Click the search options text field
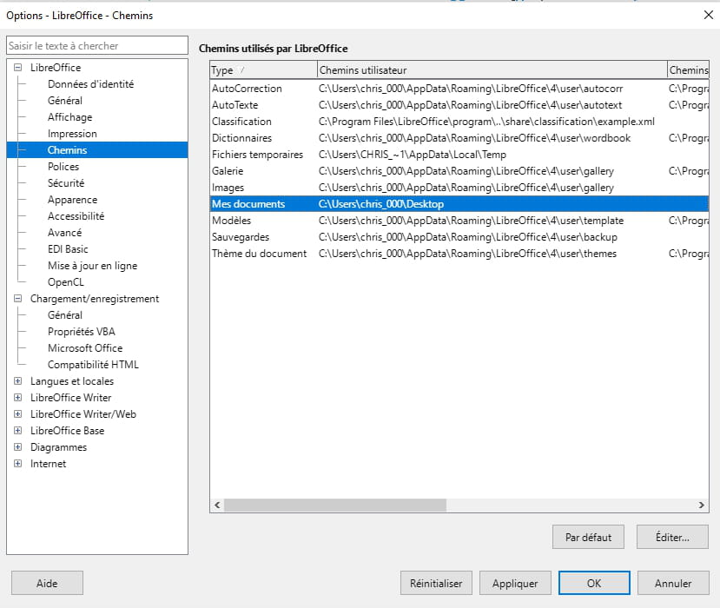Screen dimensions: 720x608 coord(96,45)
